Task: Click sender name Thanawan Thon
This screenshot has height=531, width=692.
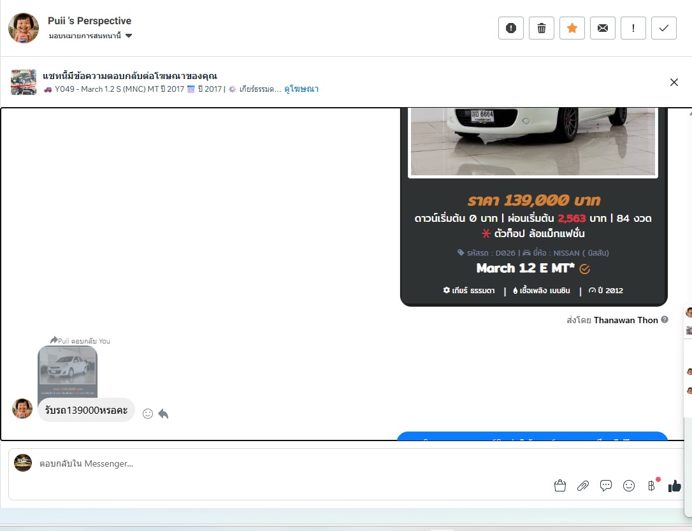Action: click(625, 320)
